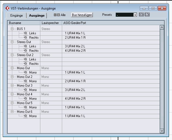
Task: Click the port cell of Mono Out 5
Action: point(111,107)
